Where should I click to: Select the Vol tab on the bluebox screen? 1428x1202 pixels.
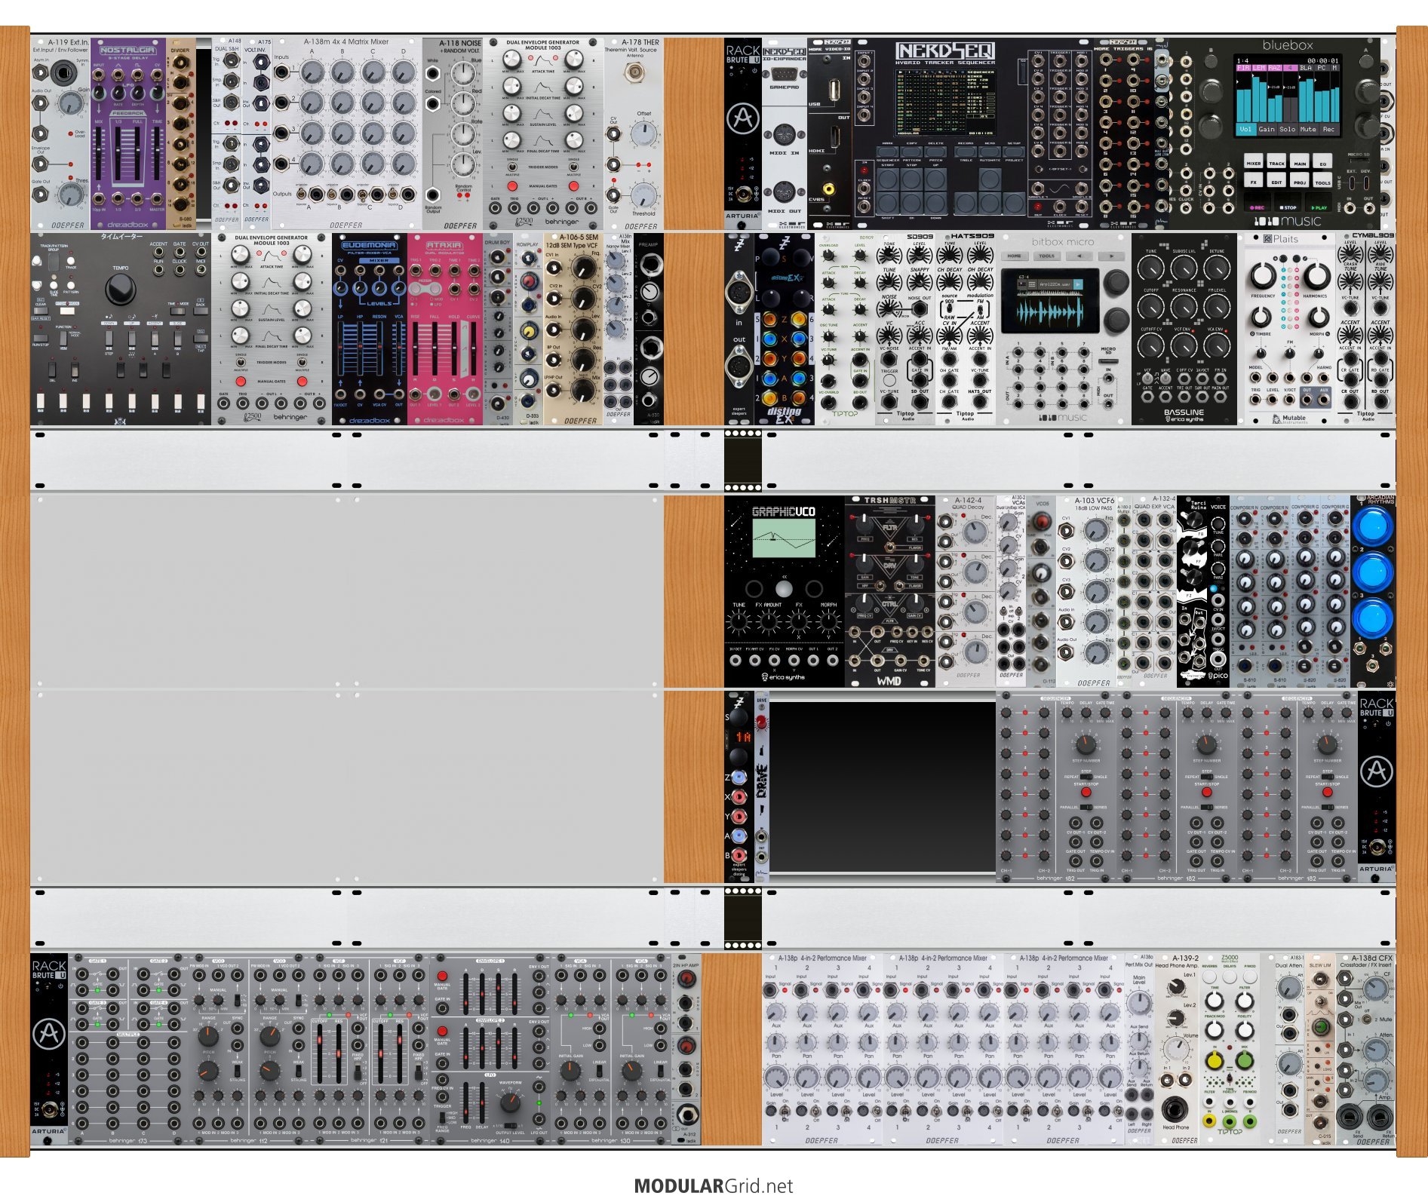tap(1245, 129)
